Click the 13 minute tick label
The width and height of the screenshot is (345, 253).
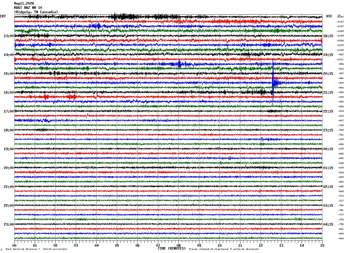tap(281, 245)
